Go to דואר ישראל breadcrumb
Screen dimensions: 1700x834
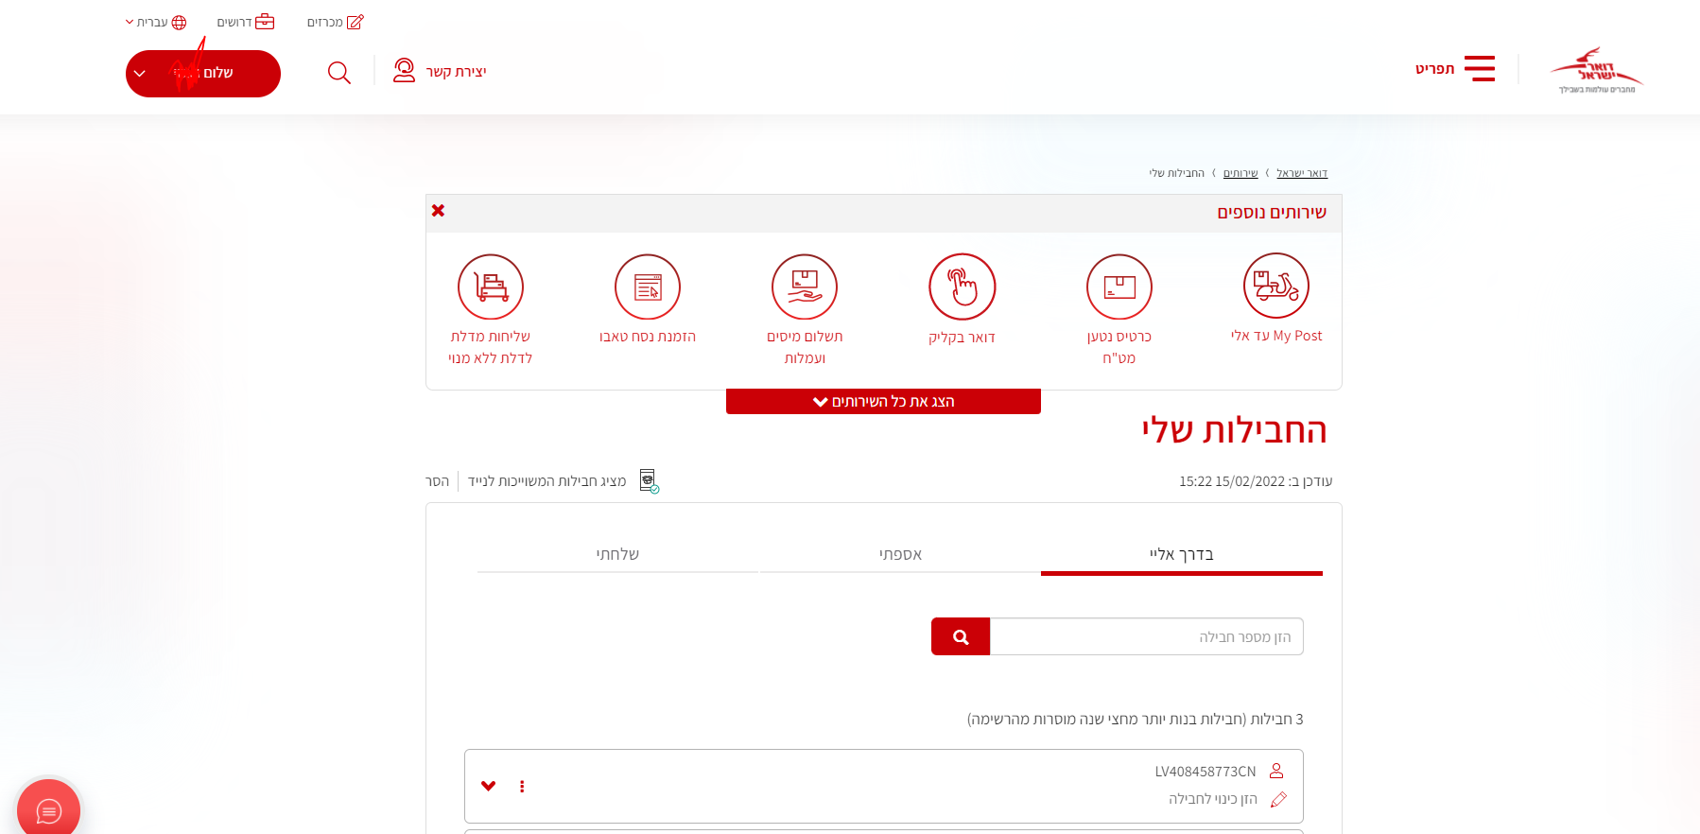[x=1302, y=173]
